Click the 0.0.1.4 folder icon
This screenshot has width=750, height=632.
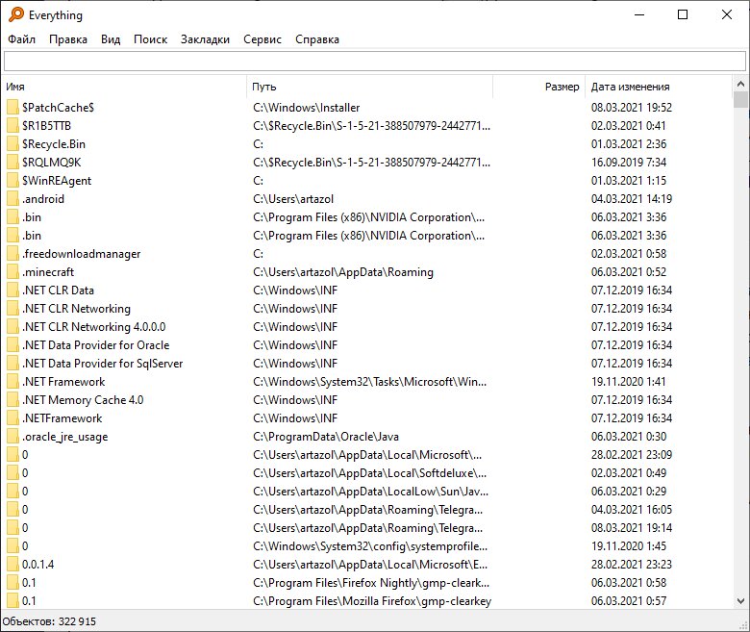coord(12,564)
